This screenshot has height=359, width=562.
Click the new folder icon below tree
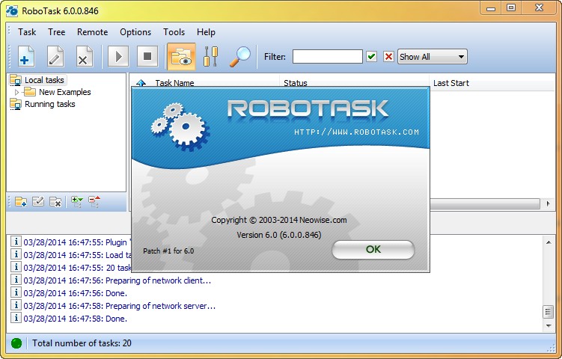[x=21, y=202]
